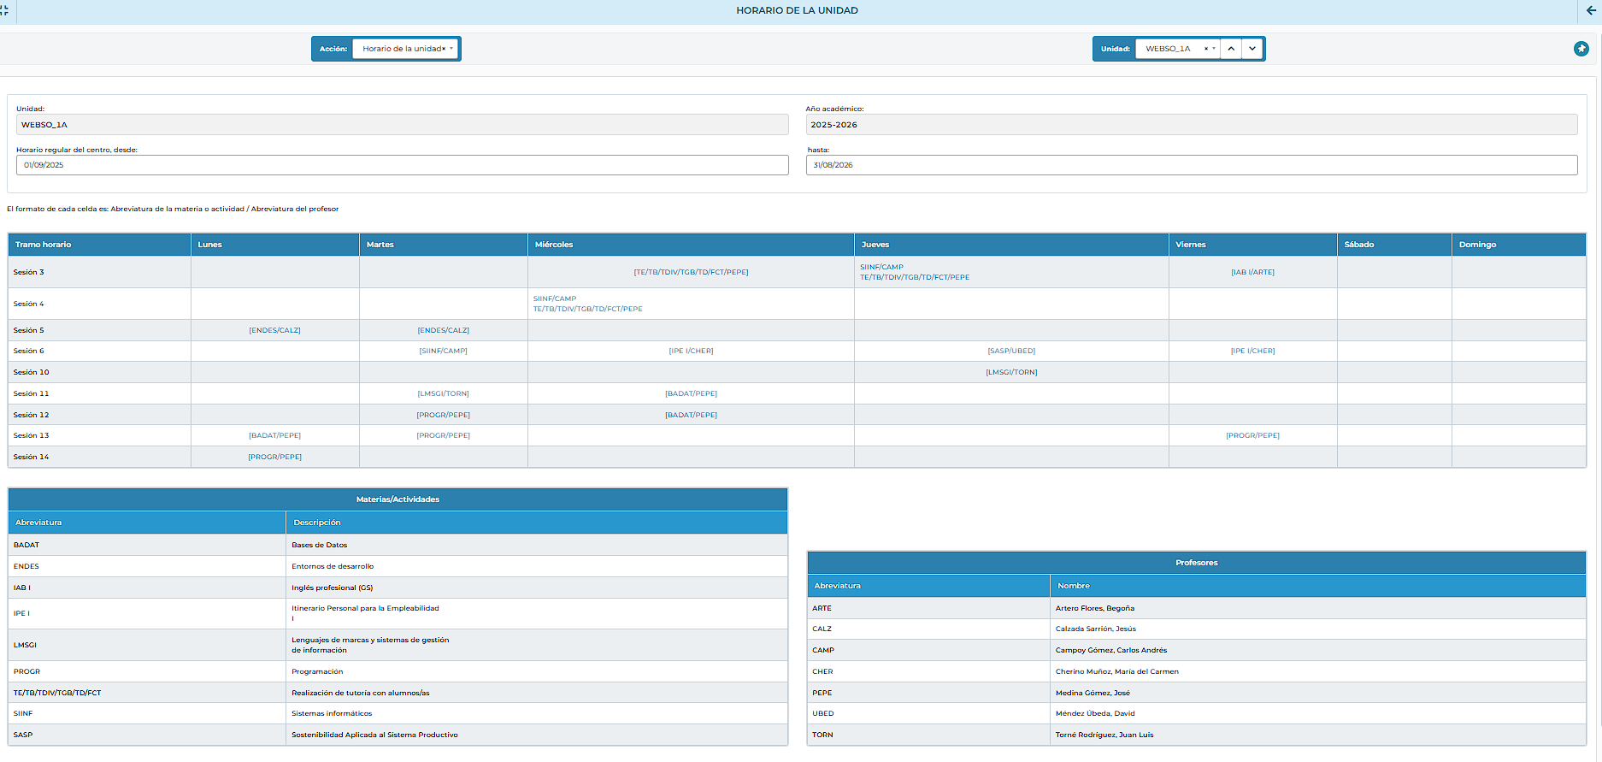Open SASP/UBED entry on Jueves
The image size is (1602, 762).
pos(1011,351)
